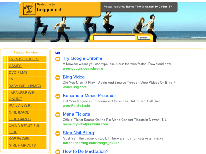
Task: Click www.google.com/chrome green URL
Action: pos(83,69)
